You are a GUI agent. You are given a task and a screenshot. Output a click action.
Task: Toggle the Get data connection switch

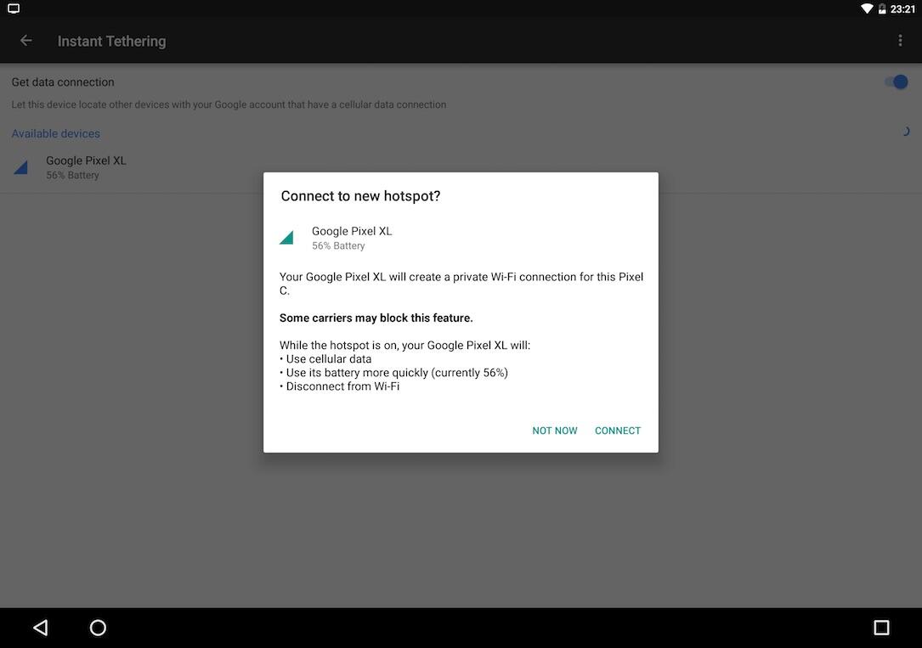click(x=896, y=82)
